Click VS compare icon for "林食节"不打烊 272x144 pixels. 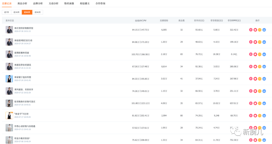pyautogui.click(x=264, y=116)
